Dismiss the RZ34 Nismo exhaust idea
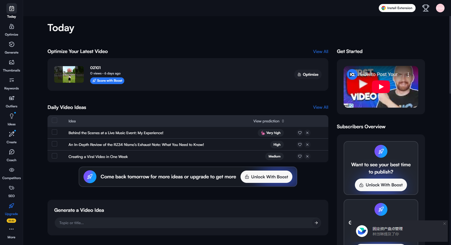 [x=307, y=145]
